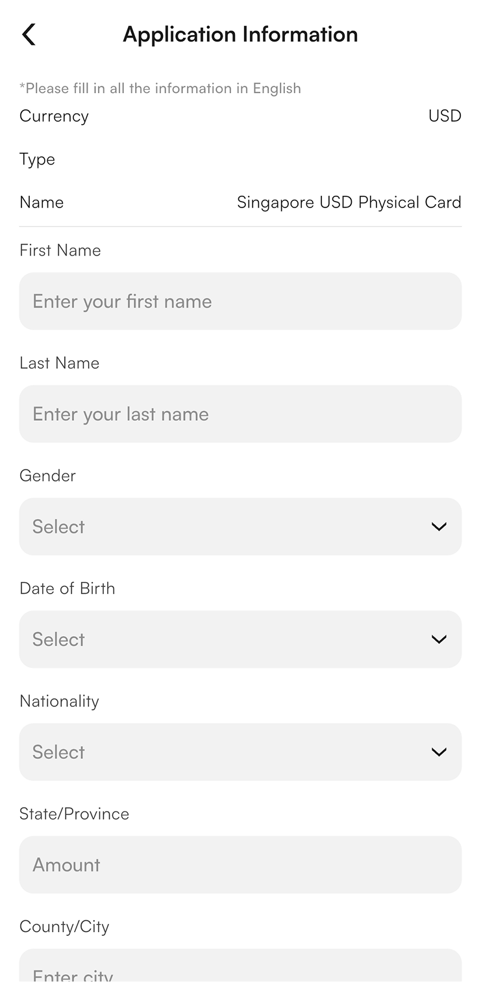Open the Nationality Select dropdown
The width and height of the screenshot is (481, 982).
coord(240,752)
